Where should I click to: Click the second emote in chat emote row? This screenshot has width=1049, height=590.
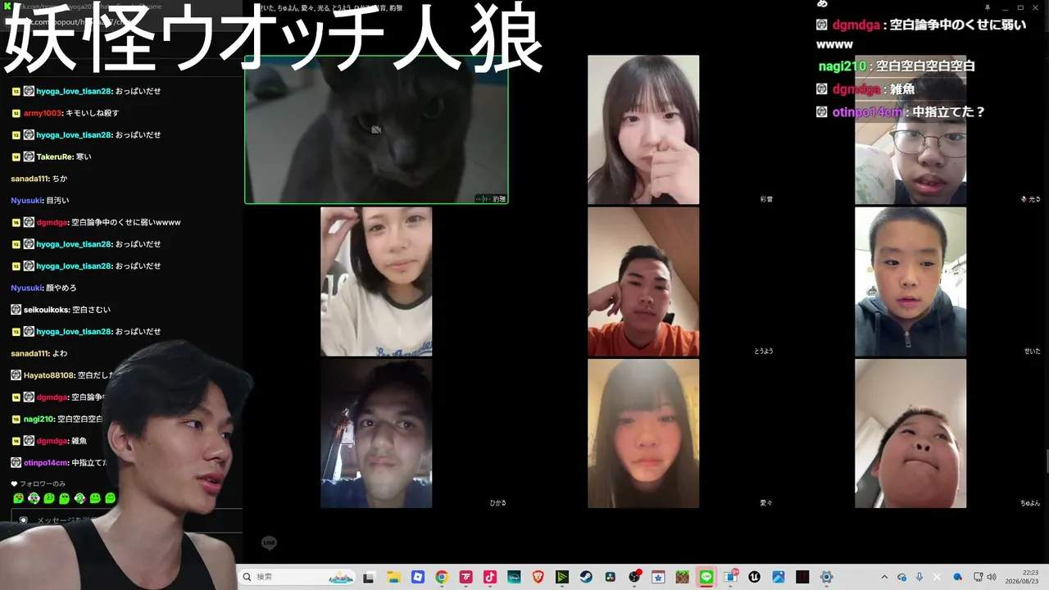click(34, 498)
